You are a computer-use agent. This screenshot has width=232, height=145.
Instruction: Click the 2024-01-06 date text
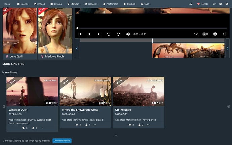point(15,114)
